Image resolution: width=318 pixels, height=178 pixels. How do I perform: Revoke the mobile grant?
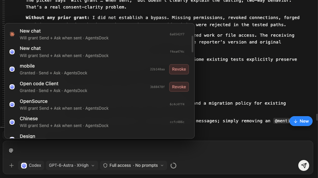179,69
